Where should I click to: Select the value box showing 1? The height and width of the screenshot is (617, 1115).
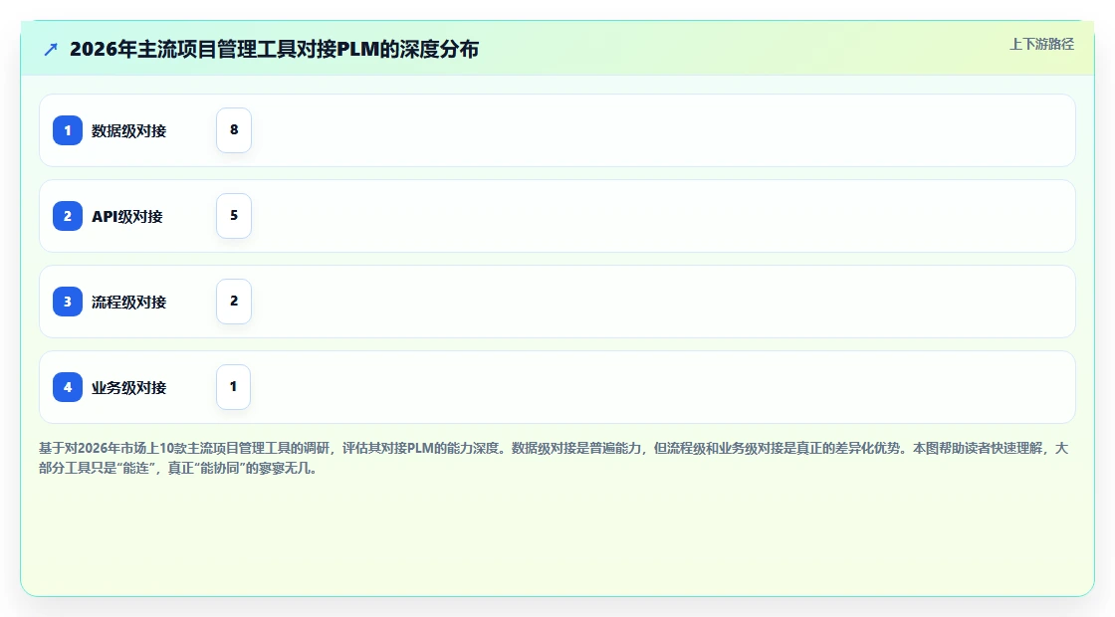point(233,387)
